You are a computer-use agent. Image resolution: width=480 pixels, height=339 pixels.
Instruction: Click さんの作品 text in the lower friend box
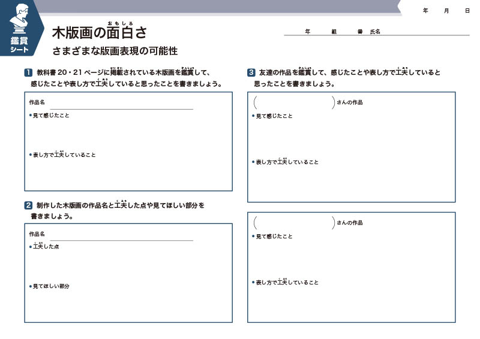pyautogui.click(x=350, y=223)
